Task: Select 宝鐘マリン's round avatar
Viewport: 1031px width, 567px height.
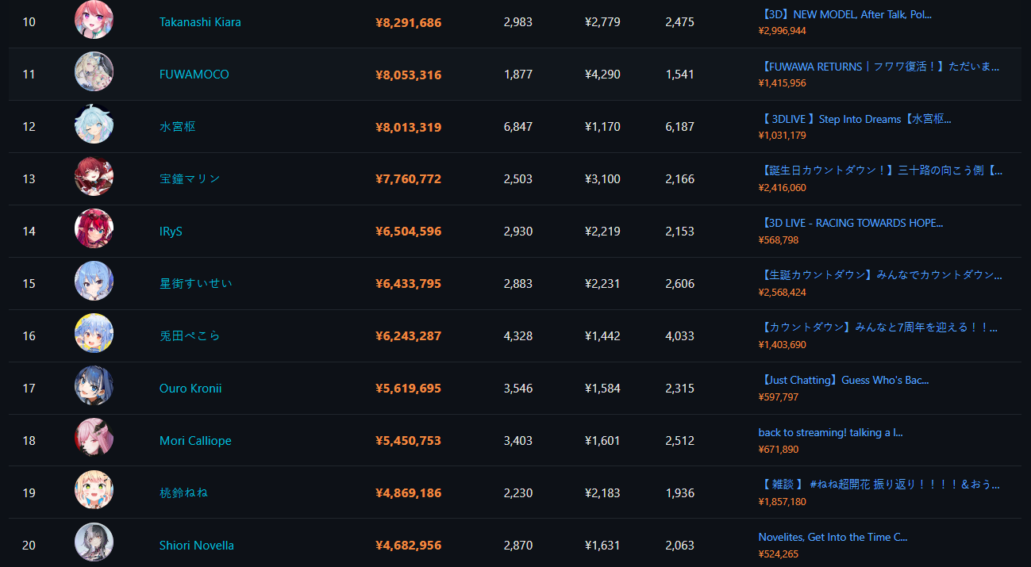Action: [x=94, y=177]
